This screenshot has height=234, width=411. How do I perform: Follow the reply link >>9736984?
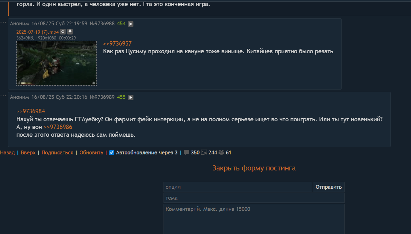pyautogui.click(x=31, y=111)
